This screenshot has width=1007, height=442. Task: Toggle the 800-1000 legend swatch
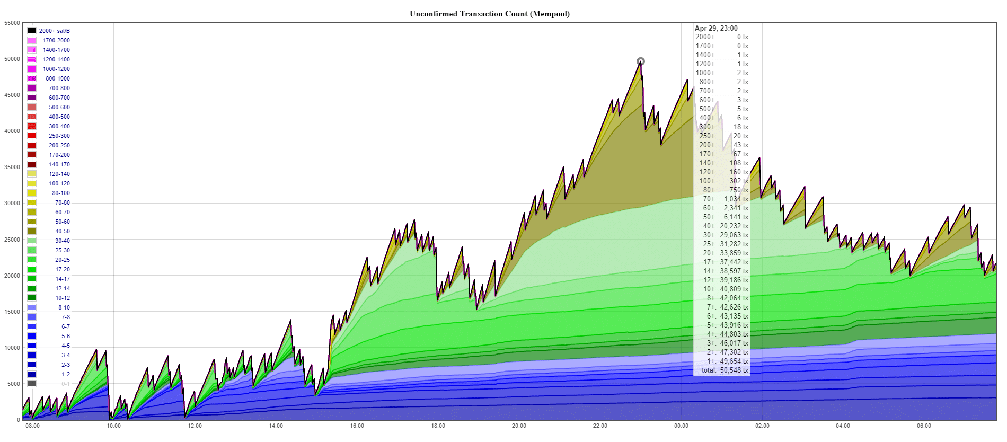point(32,78)
